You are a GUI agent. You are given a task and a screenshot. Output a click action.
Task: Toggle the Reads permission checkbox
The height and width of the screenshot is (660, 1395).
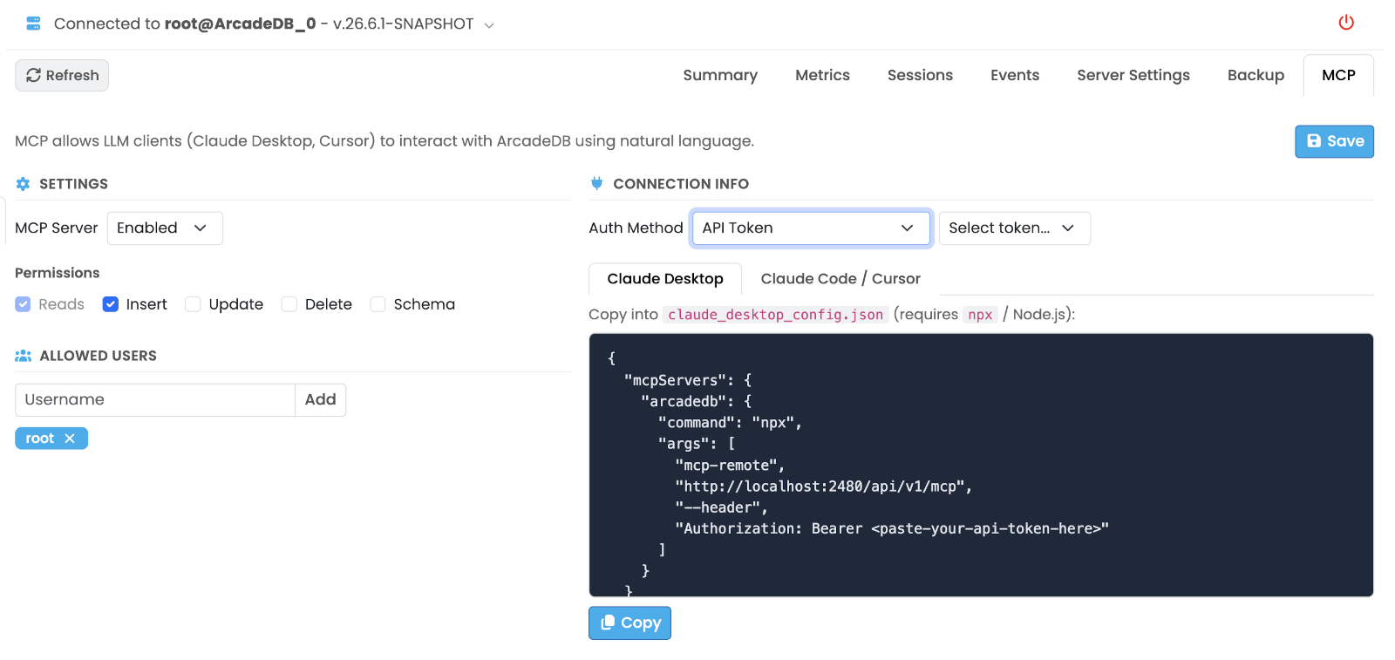(23, 304)
